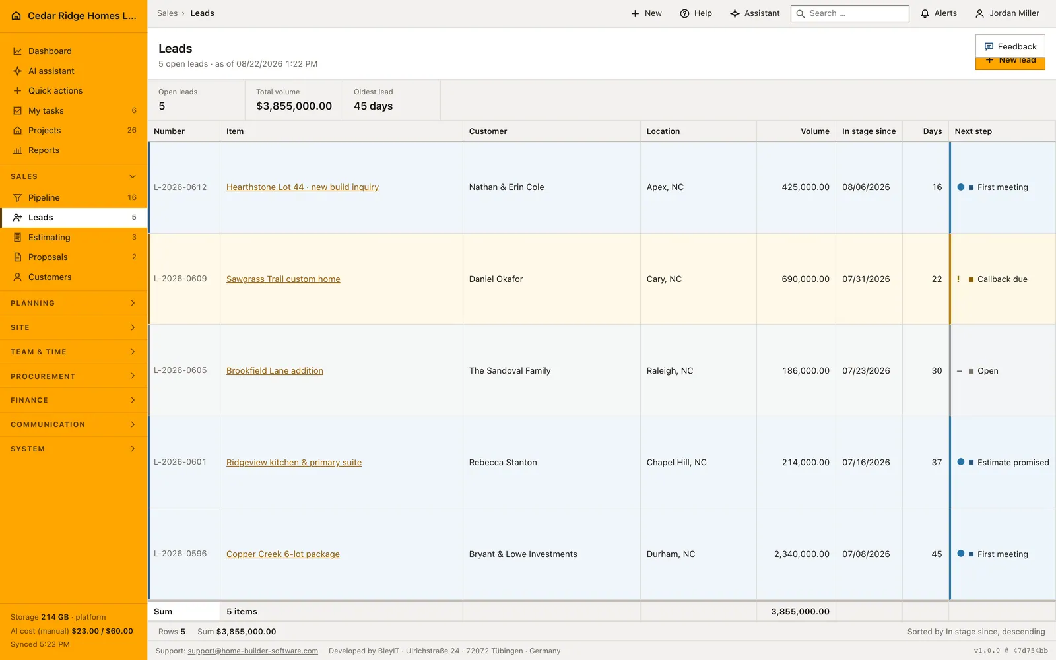
Task: Click the exclamation mark on Callback due row
Action: [x=958, y=279]
